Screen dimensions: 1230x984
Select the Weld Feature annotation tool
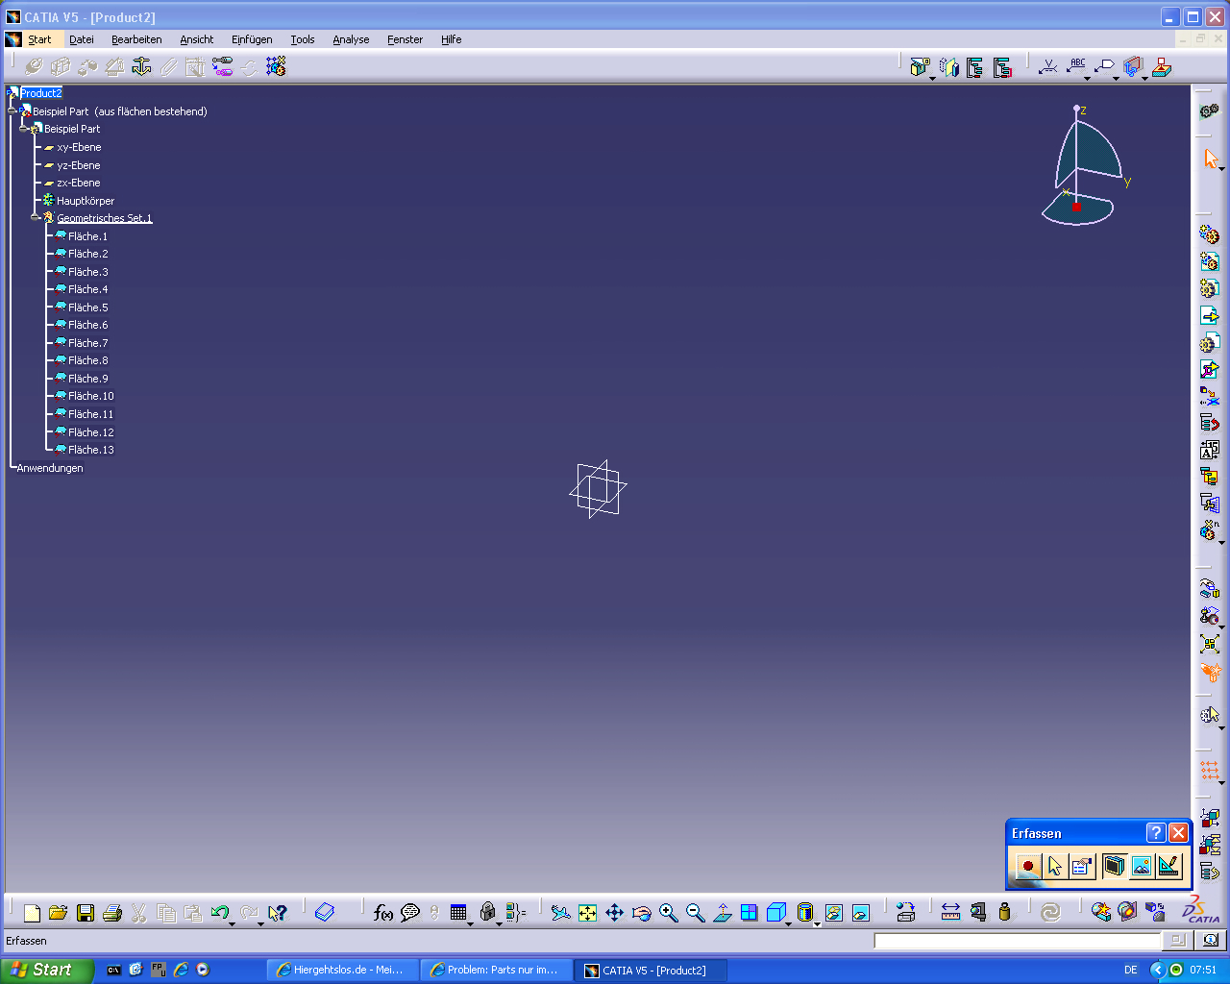click(1049, 66)
